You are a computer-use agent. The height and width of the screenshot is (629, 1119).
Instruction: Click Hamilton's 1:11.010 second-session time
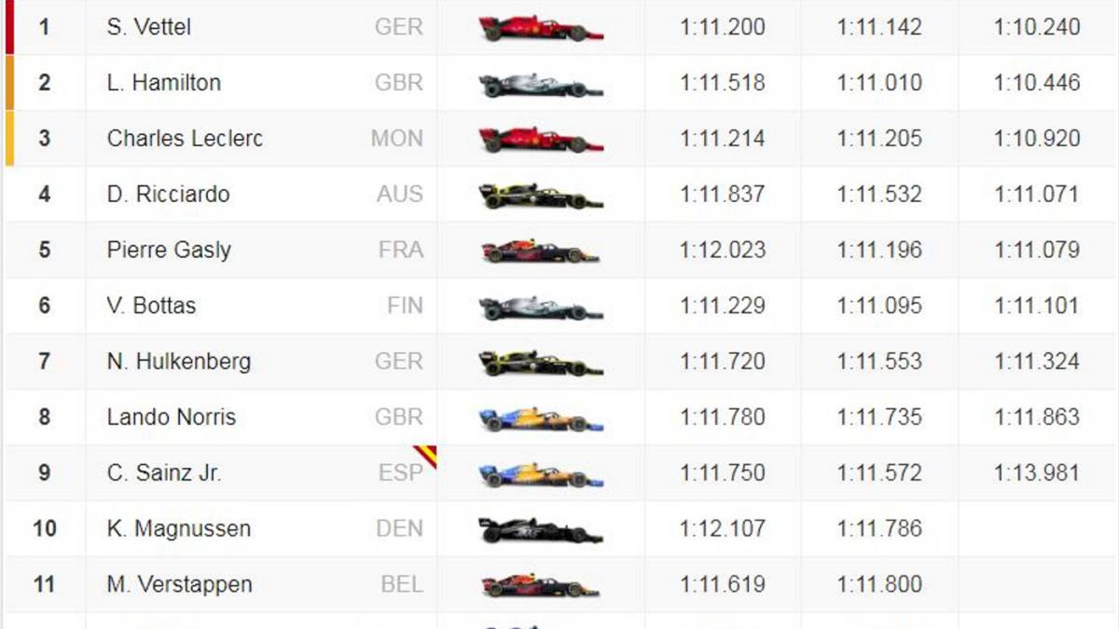click(880, 83)
